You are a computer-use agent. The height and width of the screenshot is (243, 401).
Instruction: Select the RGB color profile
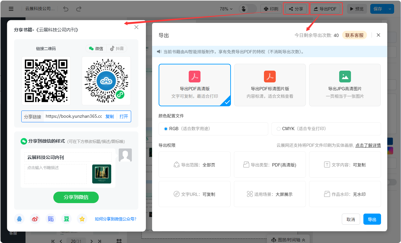click(x=166, y=129)
